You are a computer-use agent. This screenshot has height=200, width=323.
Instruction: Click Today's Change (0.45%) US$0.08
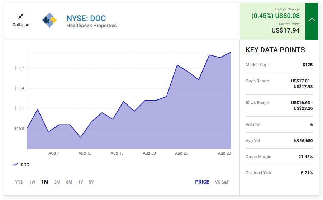276,16
